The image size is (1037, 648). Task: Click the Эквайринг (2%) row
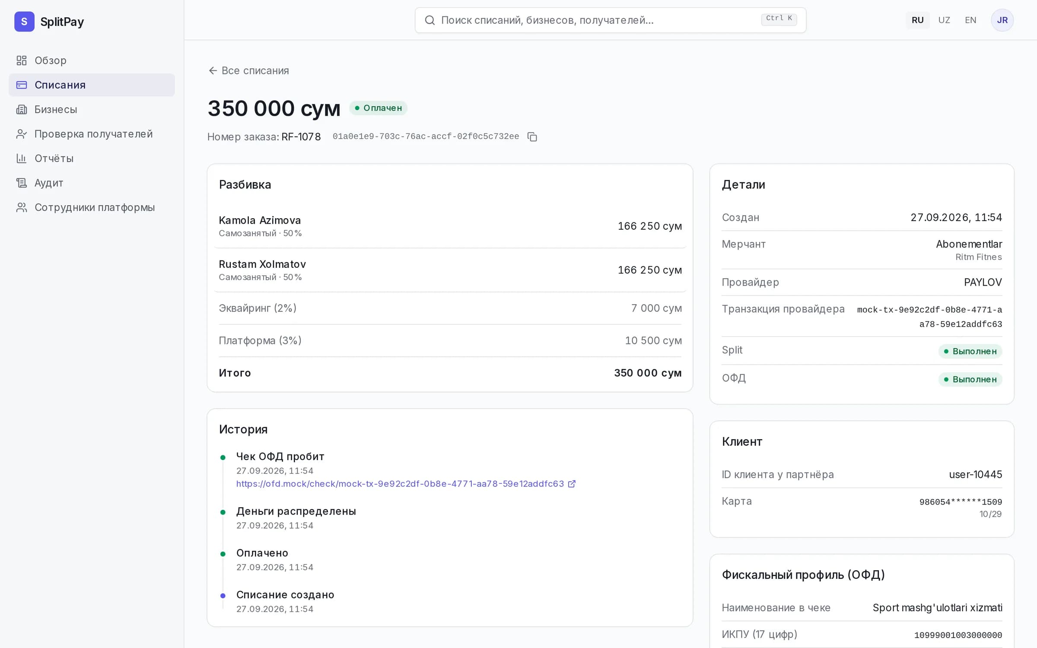(450, 308)
